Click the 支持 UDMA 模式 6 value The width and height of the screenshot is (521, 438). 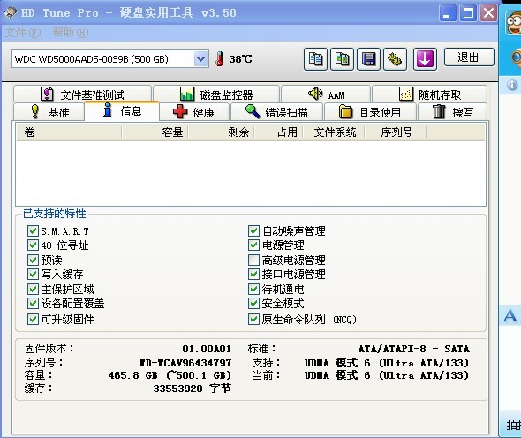click(x=387, y=363)
